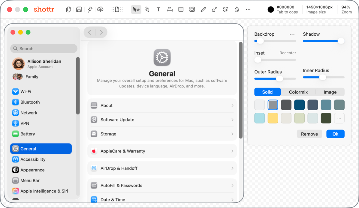Click the Shadow slider handle

pyautogui.click(x=341, y=41)
